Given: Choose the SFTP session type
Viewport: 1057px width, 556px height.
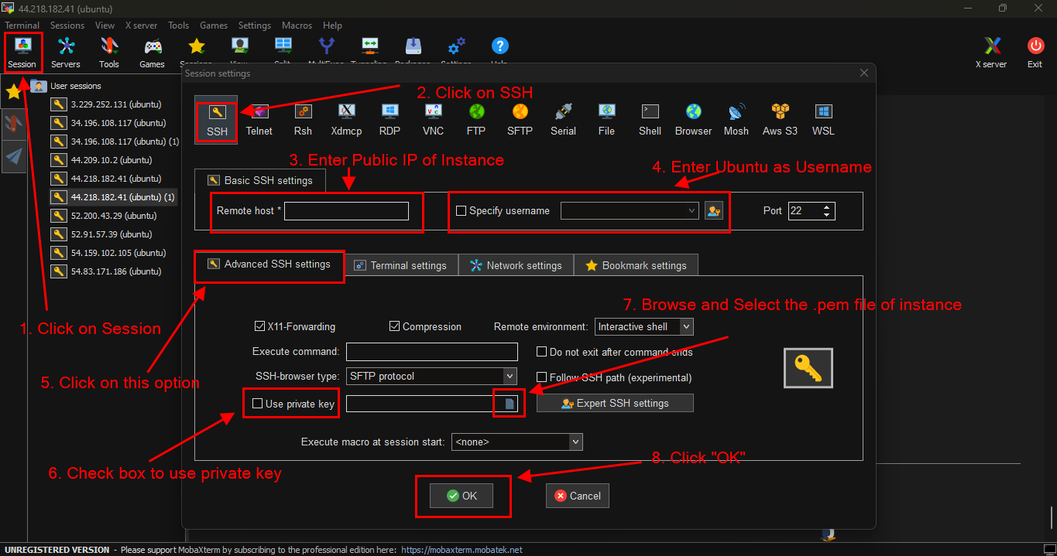Looking at the screenshot, I should pos(520,120).
